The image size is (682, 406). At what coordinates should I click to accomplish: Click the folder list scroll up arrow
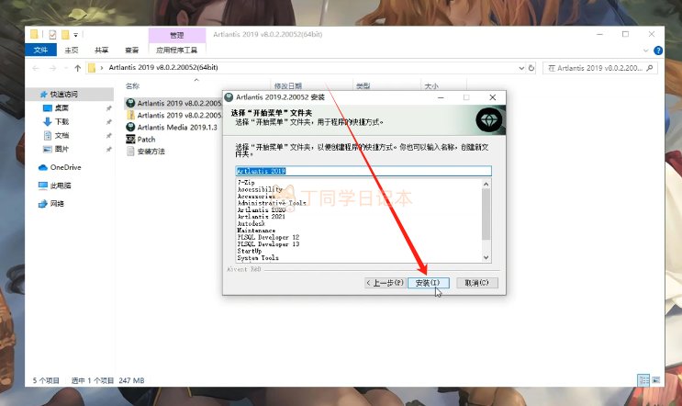coord(486,184)
